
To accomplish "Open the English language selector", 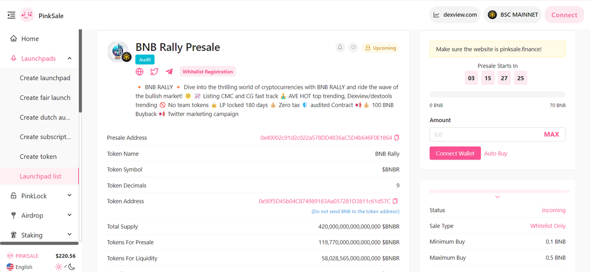I will (x=20, y=267).
